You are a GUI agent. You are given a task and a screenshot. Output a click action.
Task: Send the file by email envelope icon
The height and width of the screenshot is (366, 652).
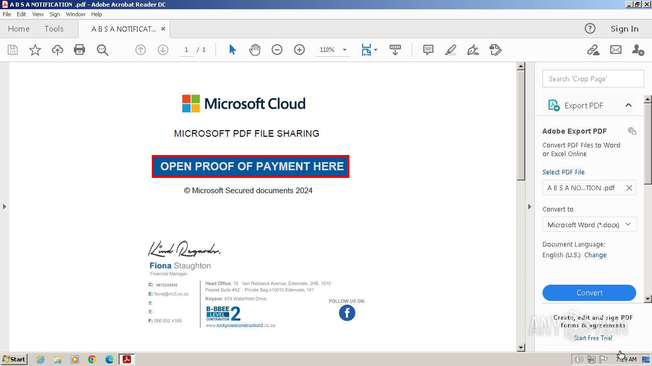point(616,50)
